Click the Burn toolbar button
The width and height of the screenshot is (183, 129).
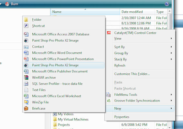pyautogui.click(x=12, y=4)
